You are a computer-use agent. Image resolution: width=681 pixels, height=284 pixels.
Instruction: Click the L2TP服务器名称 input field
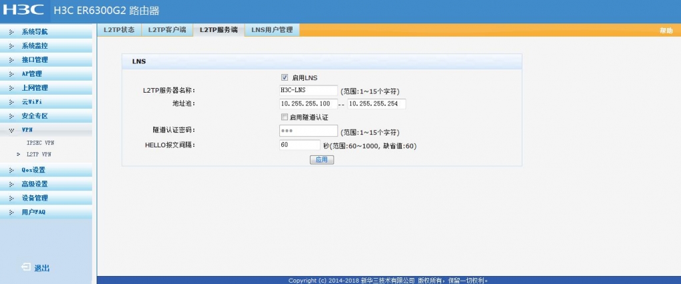point(309,90)
